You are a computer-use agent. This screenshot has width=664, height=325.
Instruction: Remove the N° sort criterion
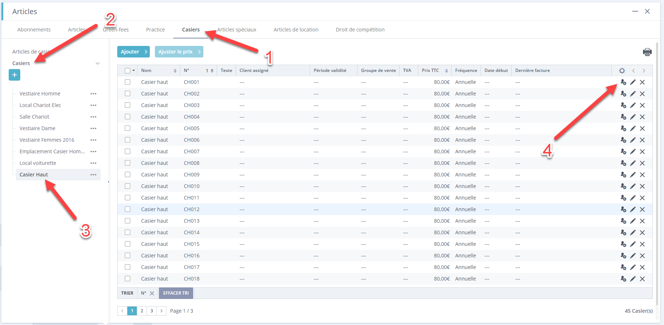coord(152,294)
